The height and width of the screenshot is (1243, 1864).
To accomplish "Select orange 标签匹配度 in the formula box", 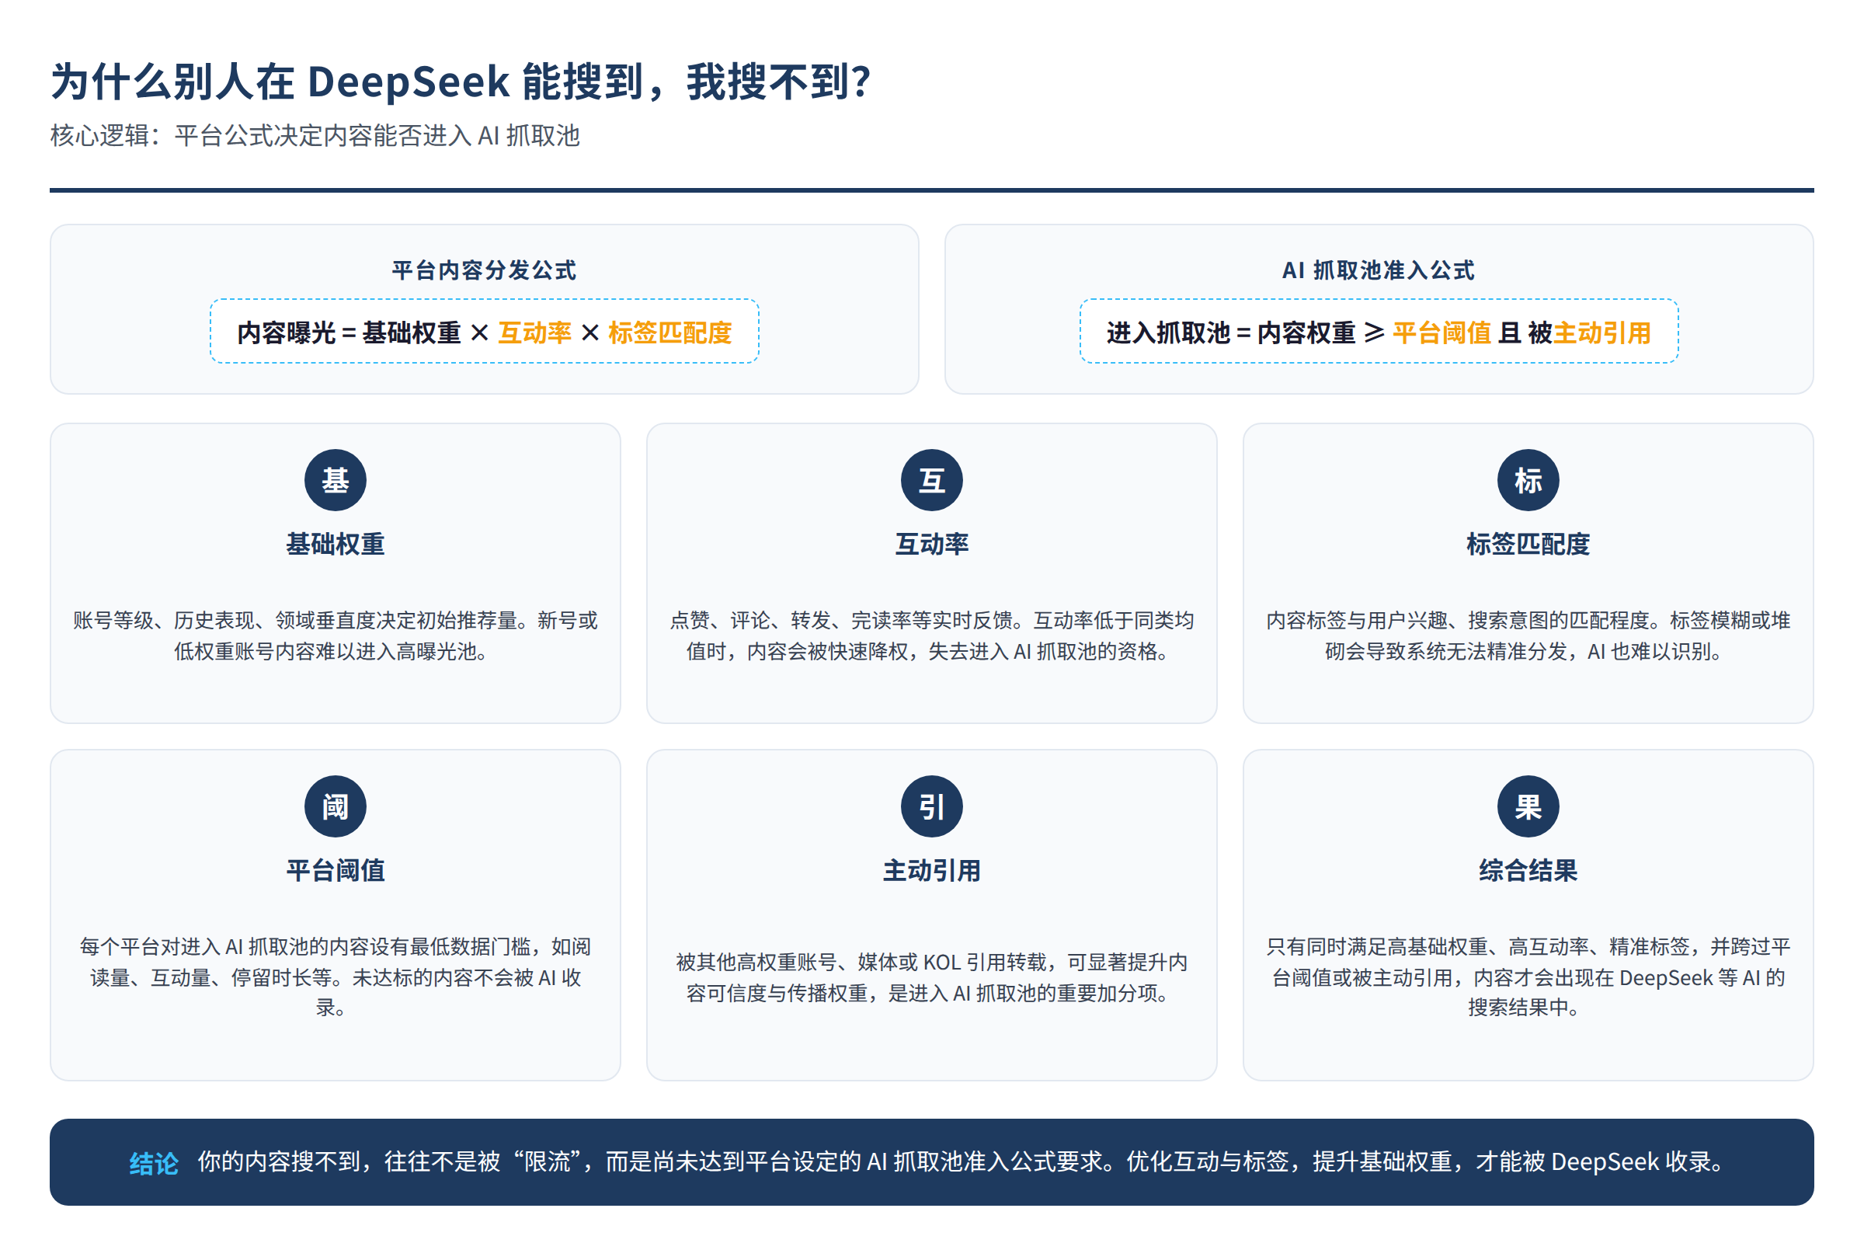I will pyautogui.click(x=669, y=333).
